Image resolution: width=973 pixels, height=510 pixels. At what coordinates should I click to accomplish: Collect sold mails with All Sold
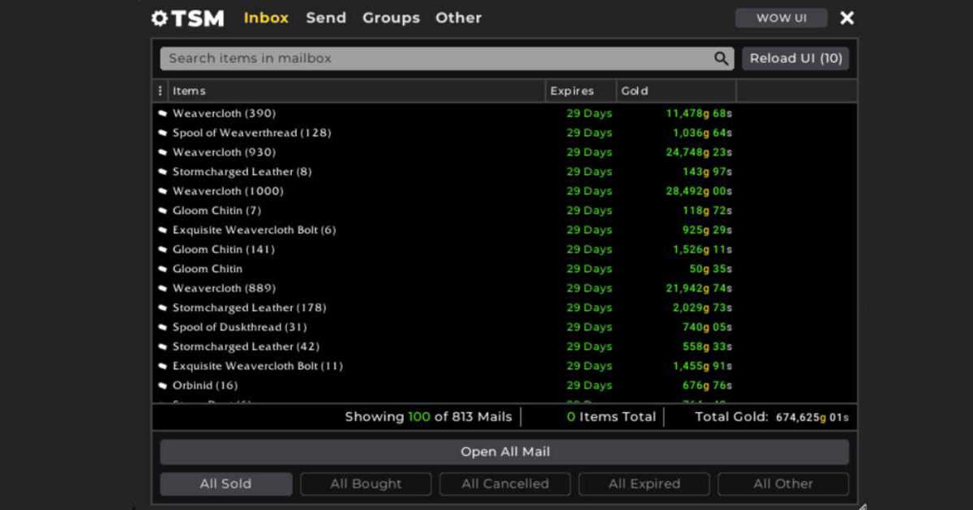click(225, 483)
